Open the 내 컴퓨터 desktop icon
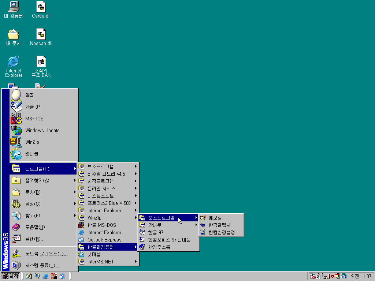 point(14,10)
